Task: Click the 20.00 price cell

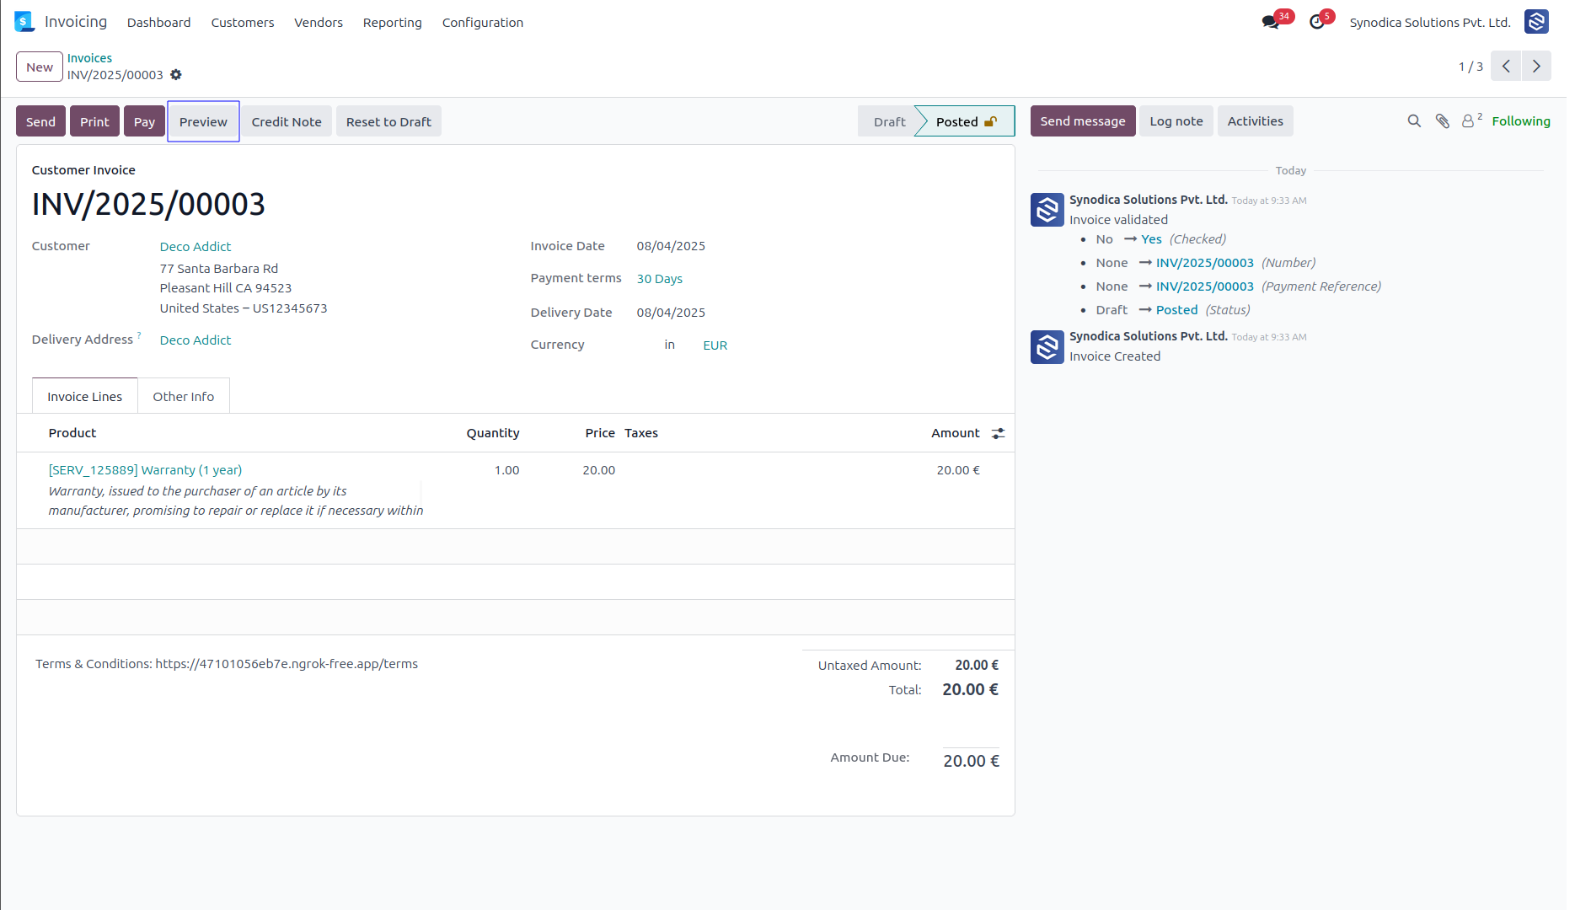Action: (x=599, y=469)
